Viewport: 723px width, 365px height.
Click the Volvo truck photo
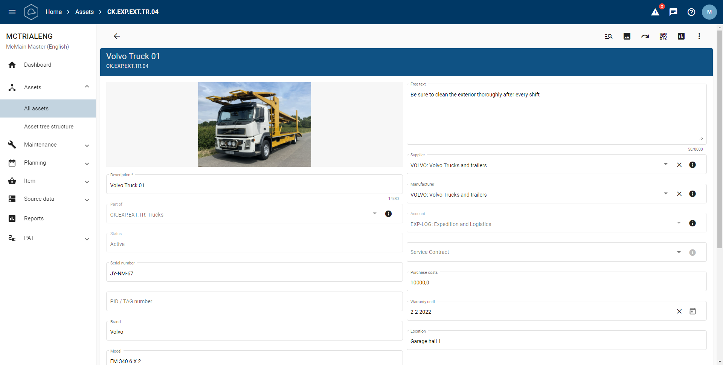pos(255,124)
